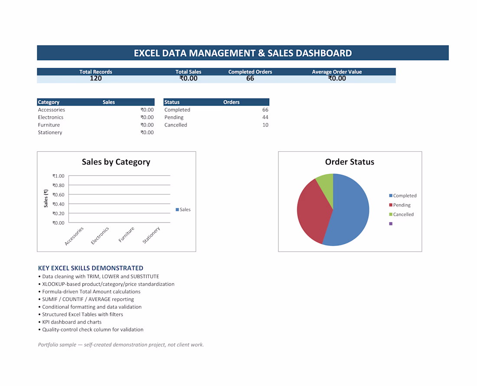Select the Average Order Value header
The width and height of the screenshot is (477, 386).
pyautogui.click(x=337, y=72)
